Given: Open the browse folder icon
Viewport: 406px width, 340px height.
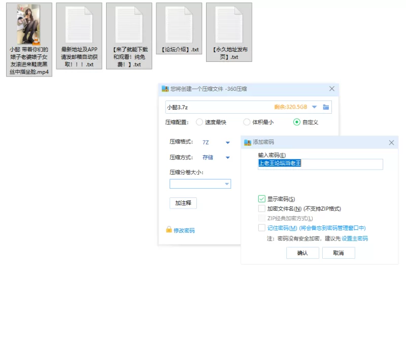Looking at the screenshot, I should (326, 107).
